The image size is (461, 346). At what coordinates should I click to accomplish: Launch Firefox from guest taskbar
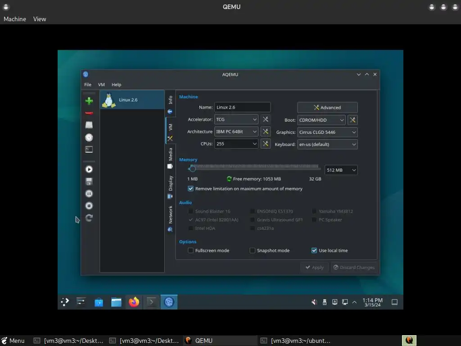pyautogui.click(x=134, y=302)
